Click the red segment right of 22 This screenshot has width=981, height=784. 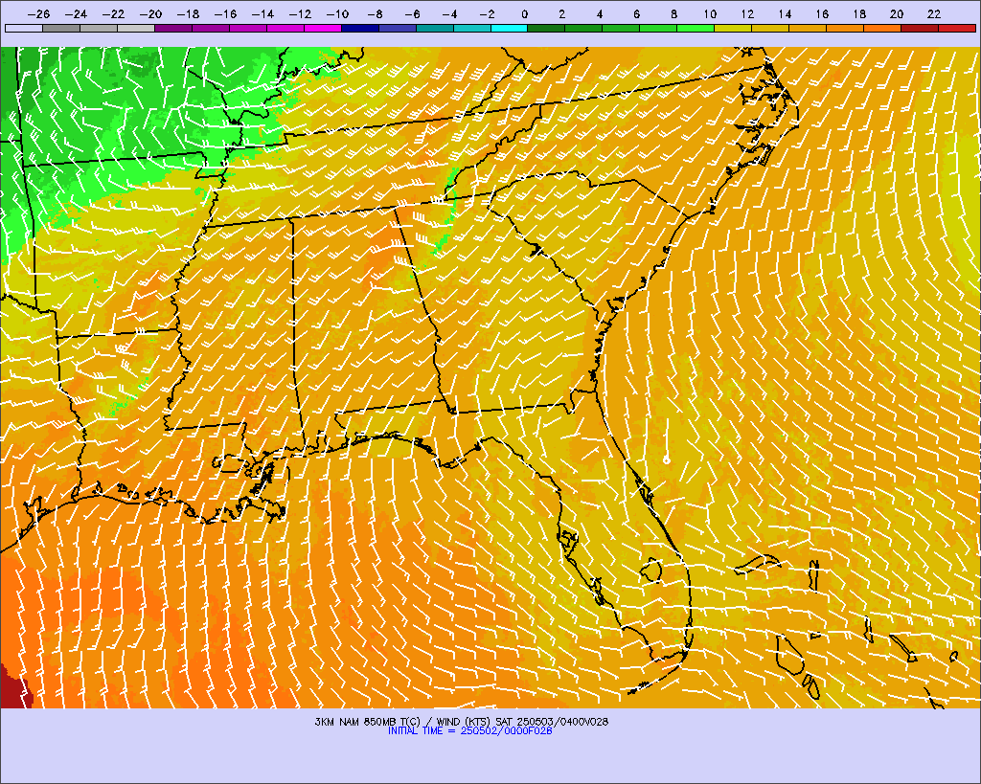[x=957, y=28]
